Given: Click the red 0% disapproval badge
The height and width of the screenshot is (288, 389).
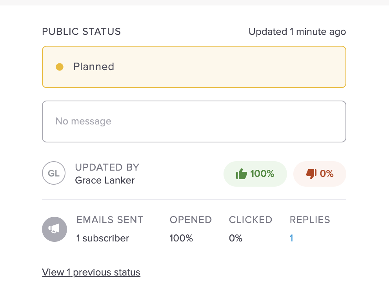Looking at the screenshot, I should pyautogui.click(x=320, y=173).
